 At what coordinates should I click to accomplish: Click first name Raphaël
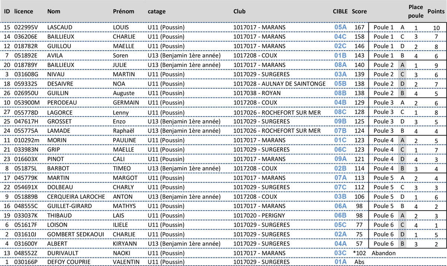tap(123, 131)
